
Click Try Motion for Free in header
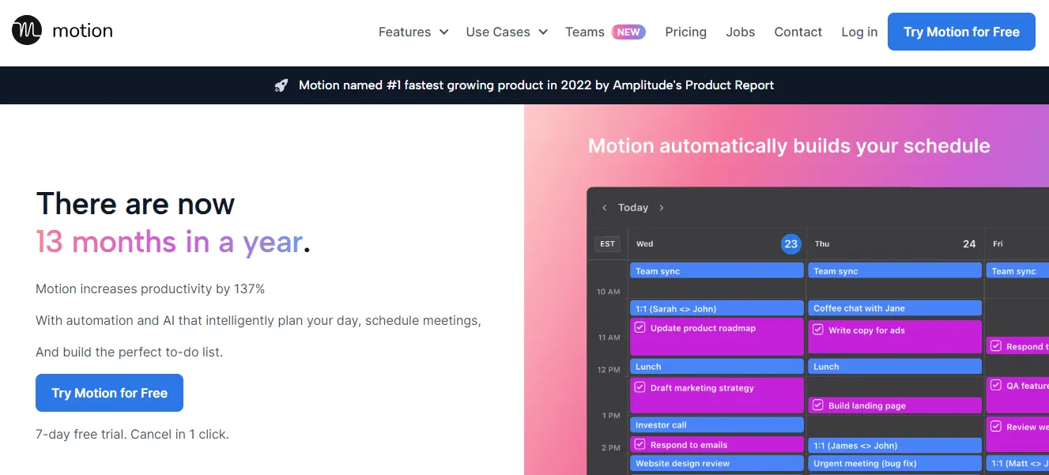[x=961, y=32]
